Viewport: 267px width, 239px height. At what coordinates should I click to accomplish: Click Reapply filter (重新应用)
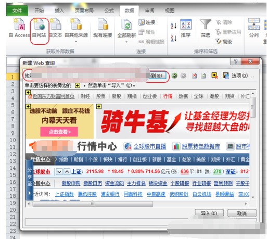(228, 32)
